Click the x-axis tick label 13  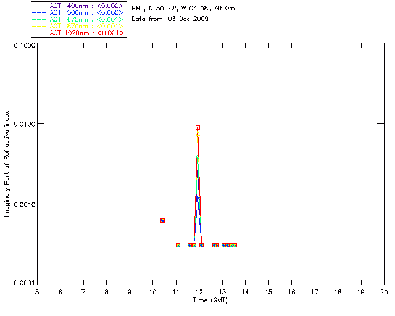[222, 292]
